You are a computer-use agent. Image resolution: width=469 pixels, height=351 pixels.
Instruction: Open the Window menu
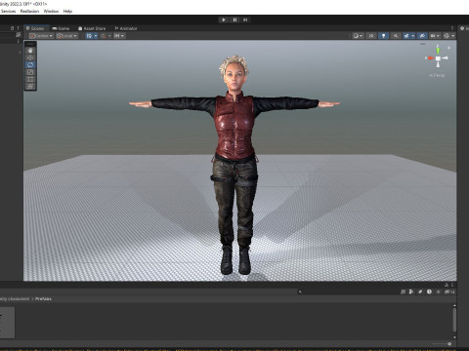(x=51, y=11)
